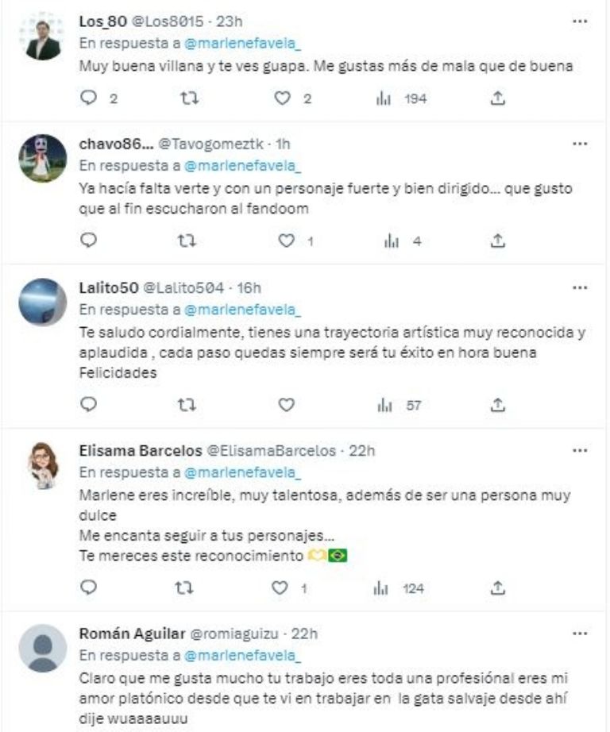Share Los_80's tweet
This screenshot has width=610, height=732.
coord(498,99)
